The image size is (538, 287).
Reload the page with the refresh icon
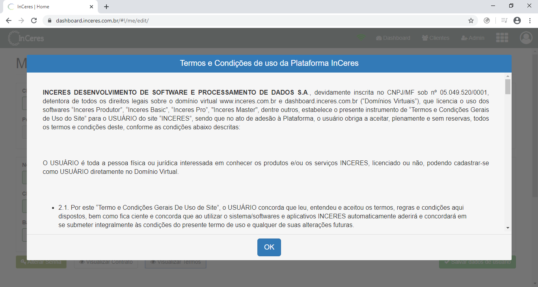[34, 20]
